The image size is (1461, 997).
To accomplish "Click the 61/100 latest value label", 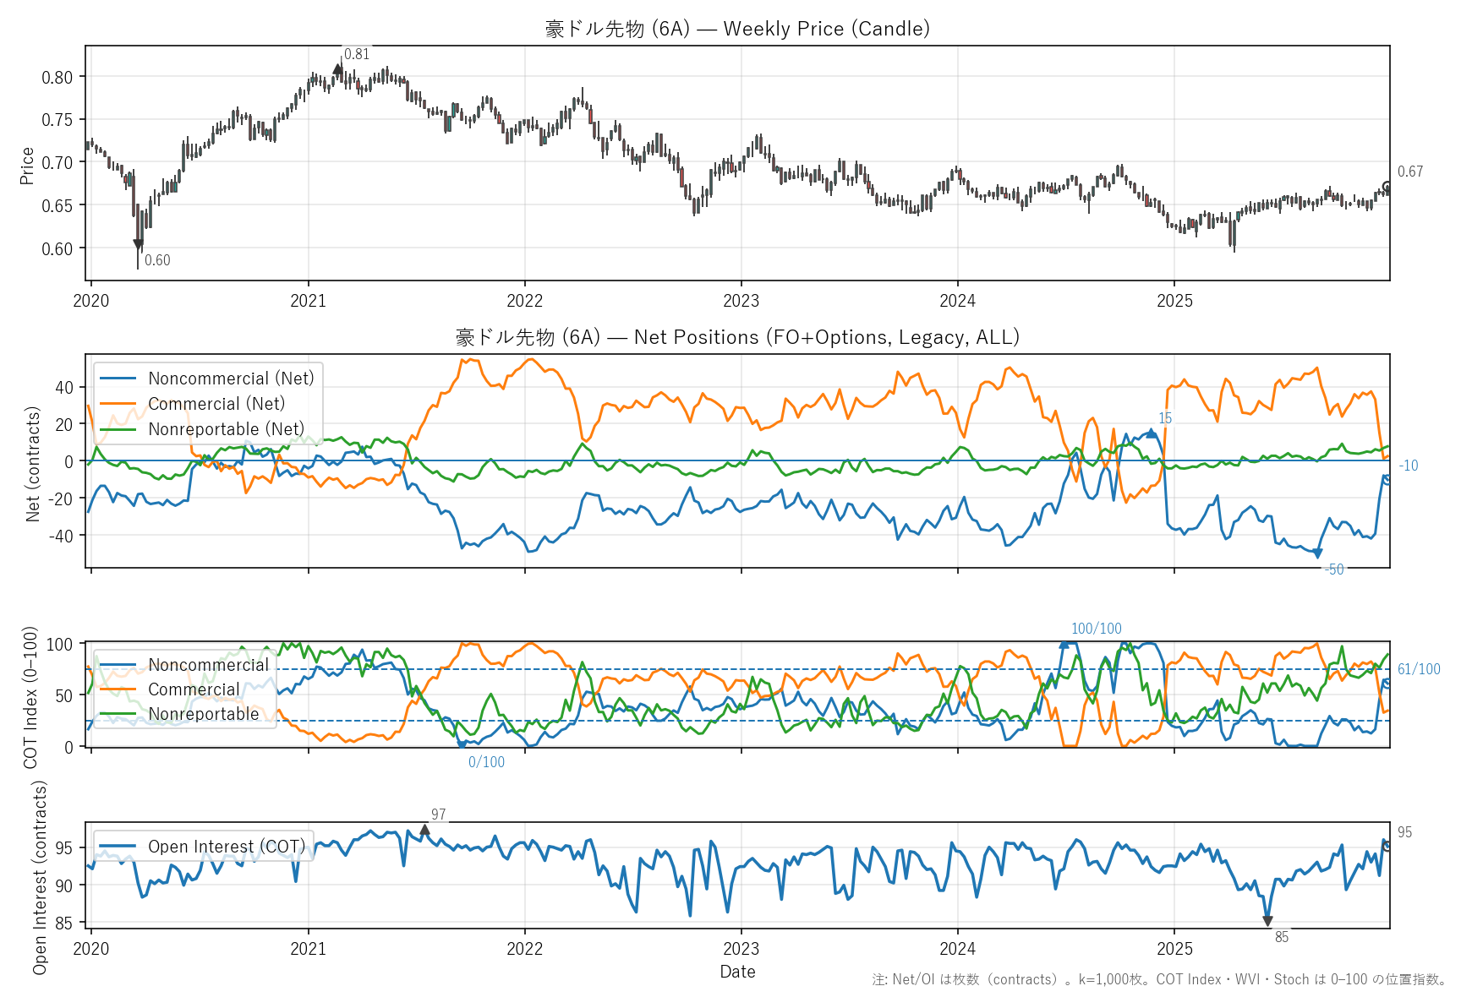I will pos(1418,669).
